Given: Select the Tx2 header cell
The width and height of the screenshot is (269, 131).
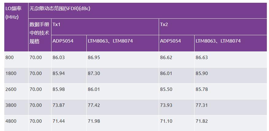Looking at the screenshot, I should [x=164, y=24].
